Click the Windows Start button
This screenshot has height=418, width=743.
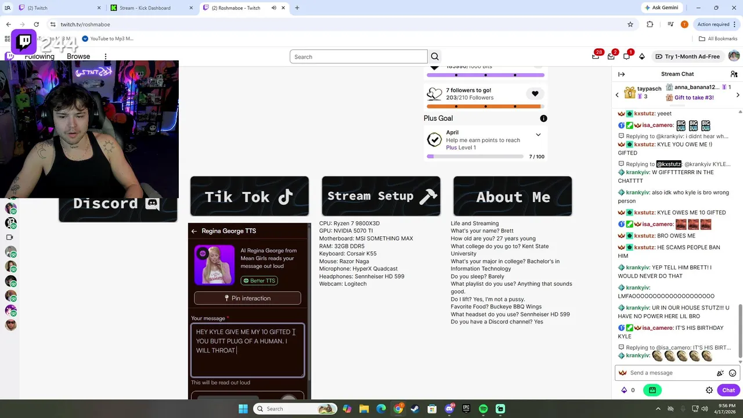click(243, 409)
